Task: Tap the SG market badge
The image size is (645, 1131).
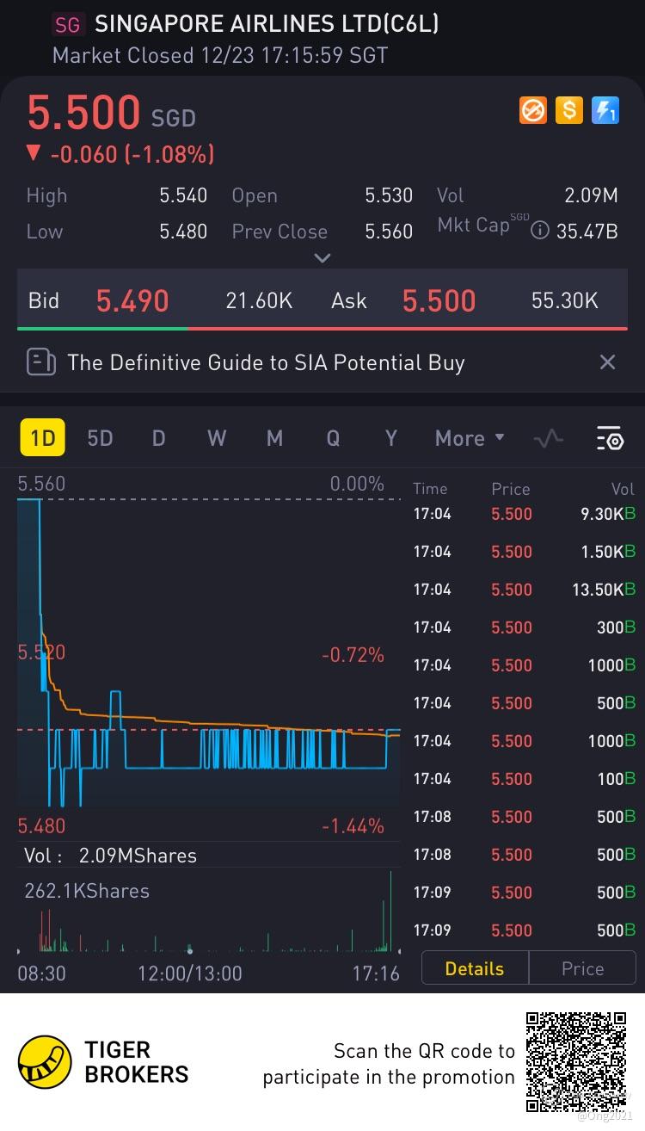Action: coord(67,25)
